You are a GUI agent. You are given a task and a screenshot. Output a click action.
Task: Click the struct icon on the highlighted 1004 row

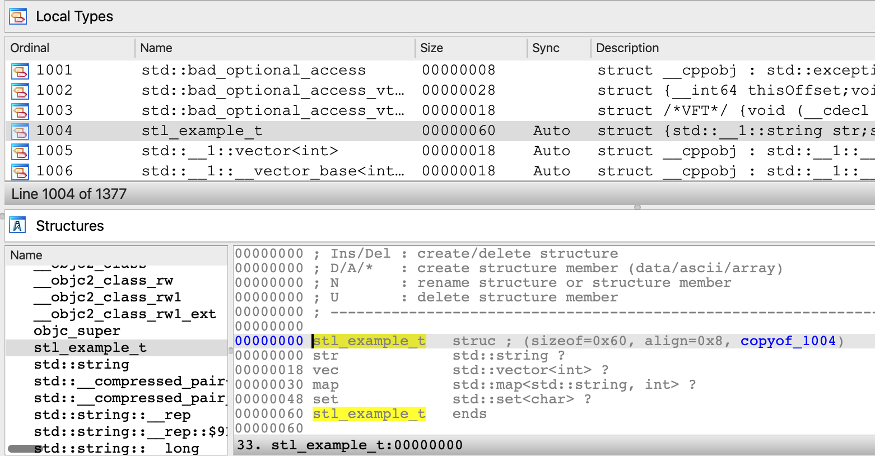(x=20, y=131)
